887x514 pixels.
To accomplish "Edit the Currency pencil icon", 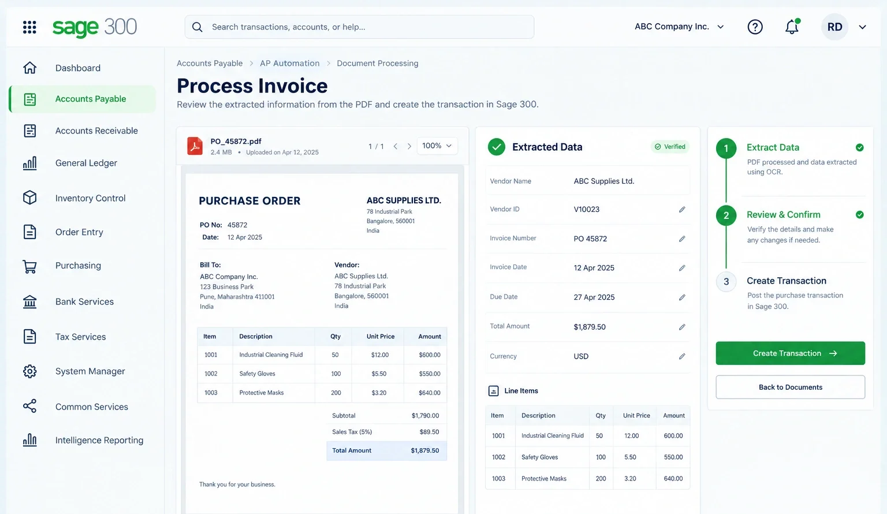I will (682, 356).
